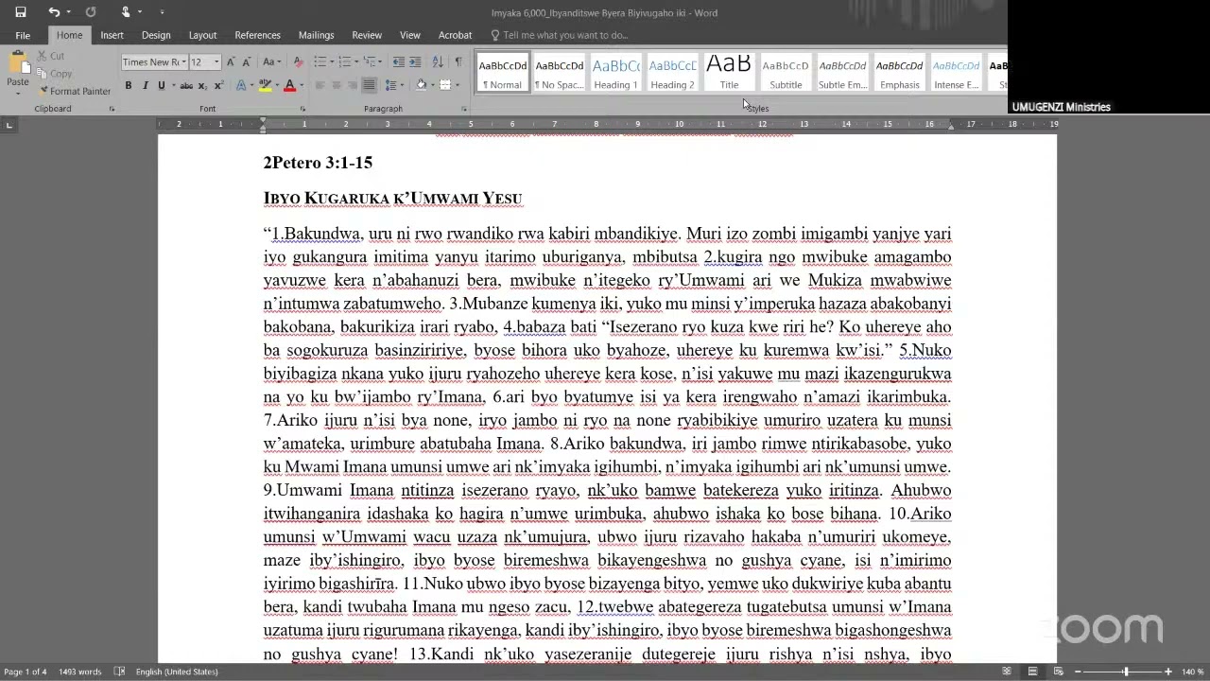Switch to Web Layout view
1210x681 pixels.
[x=1058, y=672]
